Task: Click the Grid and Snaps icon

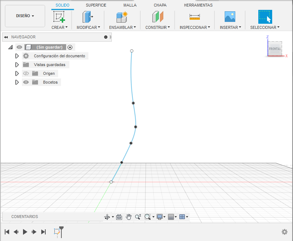Action: click(x=171, y=217)
